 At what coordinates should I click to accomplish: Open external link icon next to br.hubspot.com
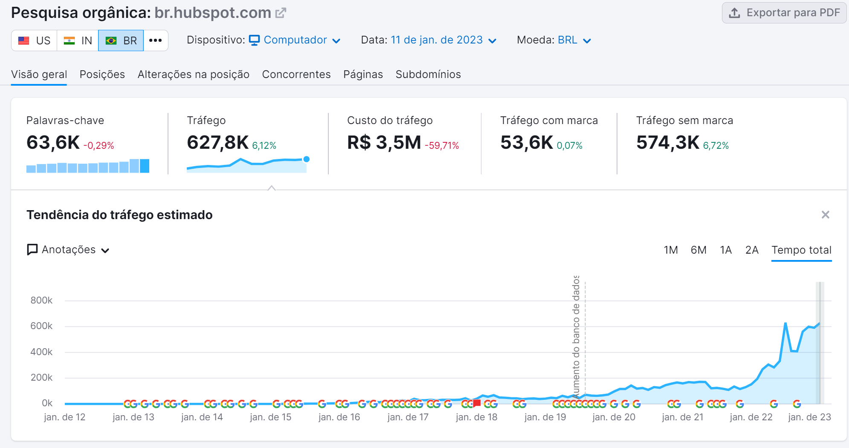point(280,13)
